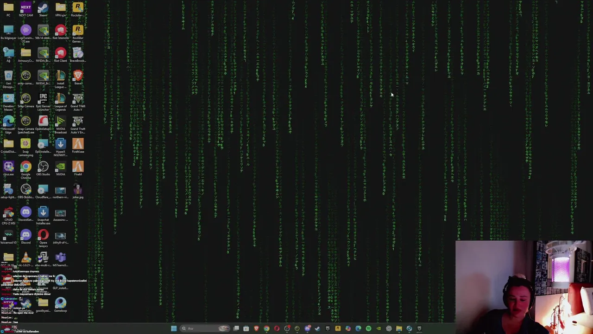Switch to OBS Studio in the taskbar
Viewport: 593px width, 334px height.
point(287,328)
